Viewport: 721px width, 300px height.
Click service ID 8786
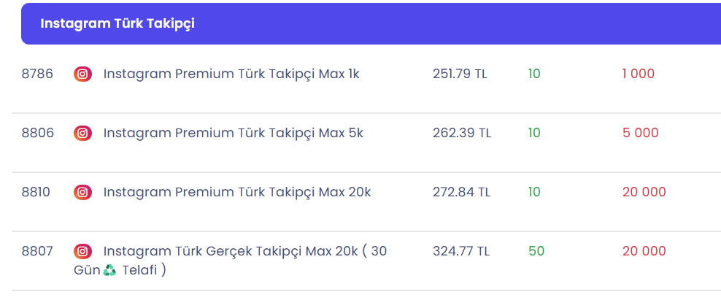37,74
